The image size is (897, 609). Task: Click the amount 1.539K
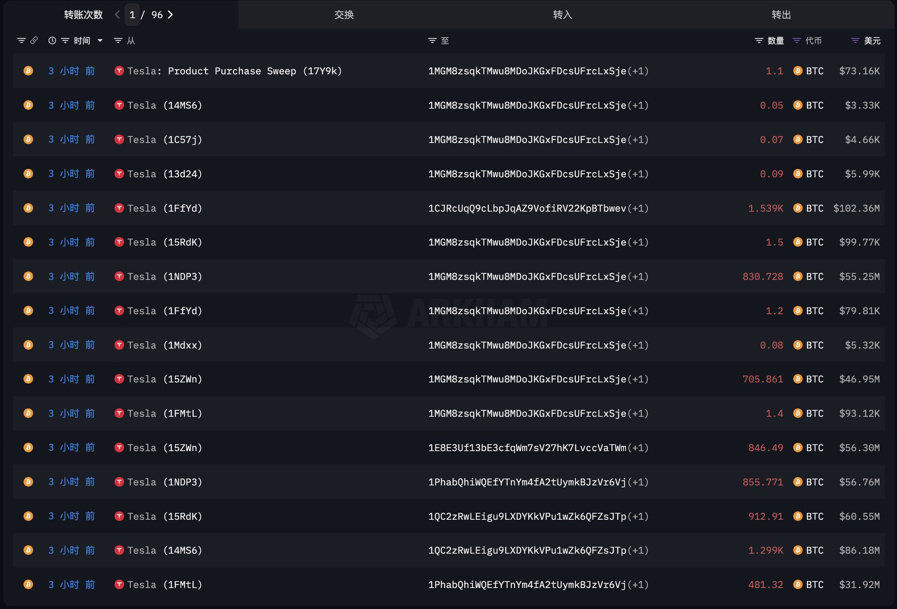(x=766, y=208)
